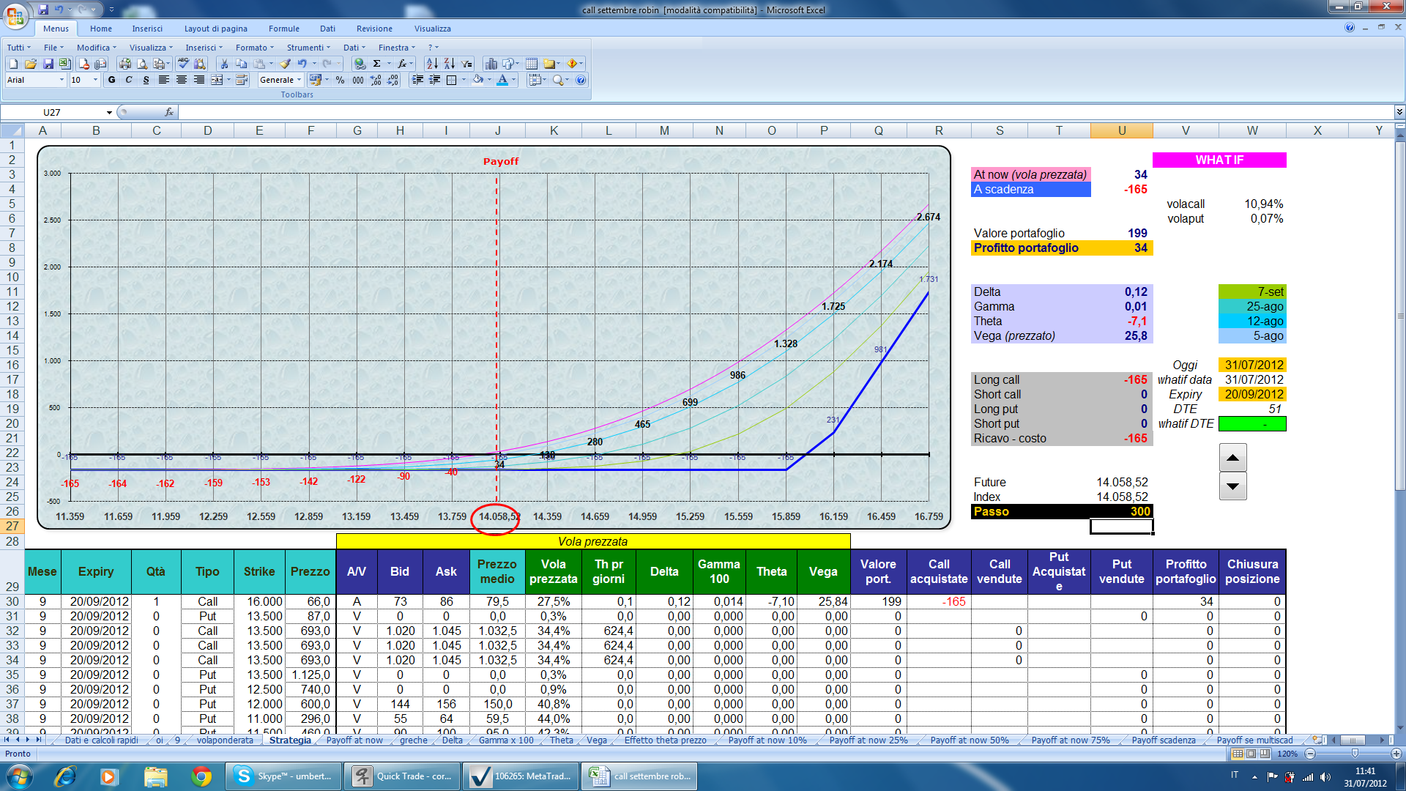Screen dimensions: 1406x791
Task: Sort ascending with the A-Z icon
Action: [x=432, y=64]
